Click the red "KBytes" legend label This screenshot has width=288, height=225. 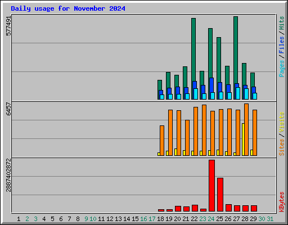click(x=282, y=202)
